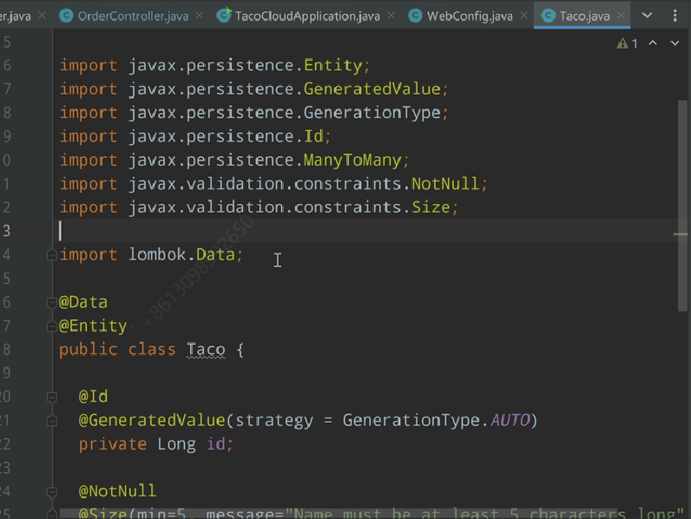This screenshot has height=519, width=691.
Task: Click the vertical editor scrollbar thumb
Action: (682, 206)
